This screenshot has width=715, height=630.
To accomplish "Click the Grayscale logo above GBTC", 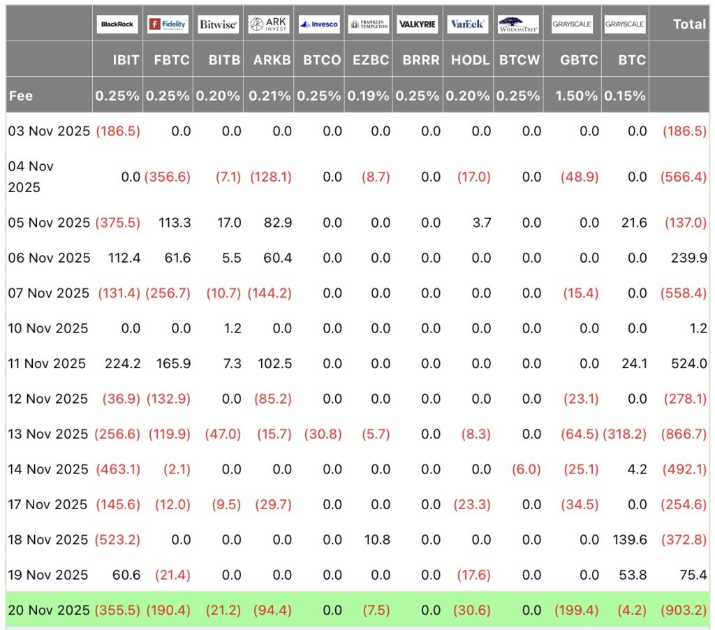I will 572,24.
